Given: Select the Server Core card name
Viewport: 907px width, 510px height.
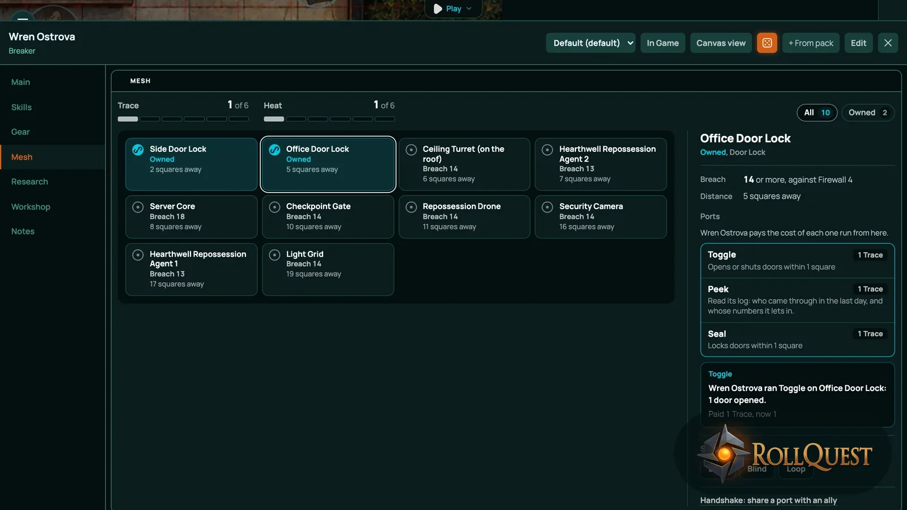Looking at the screenshot, I should point(172,206).
